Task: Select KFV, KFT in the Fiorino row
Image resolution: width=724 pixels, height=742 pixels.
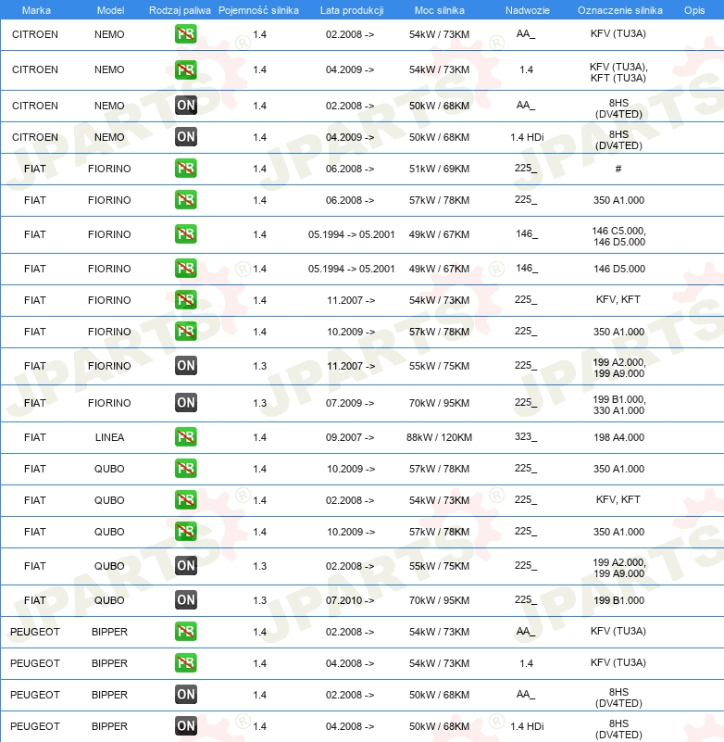Action: [618, 299]
